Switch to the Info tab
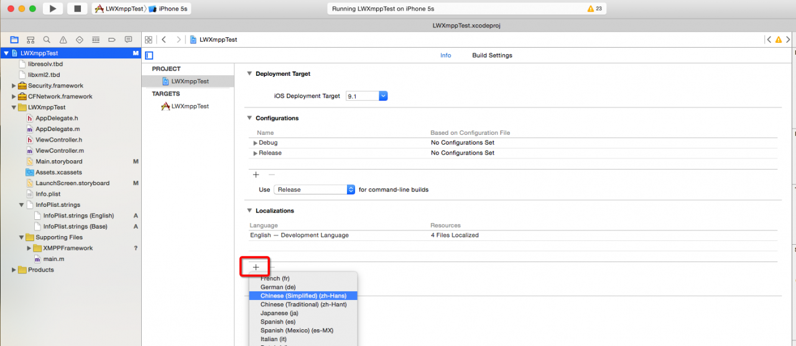Viewport: 796px width, 346px height. coord(446,55)
